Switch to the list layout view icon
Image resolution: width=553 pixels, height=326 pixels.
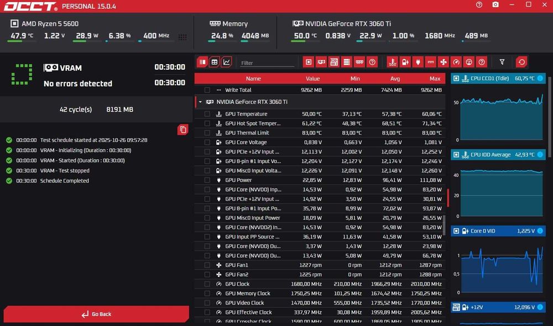click(x=202, y=62)
